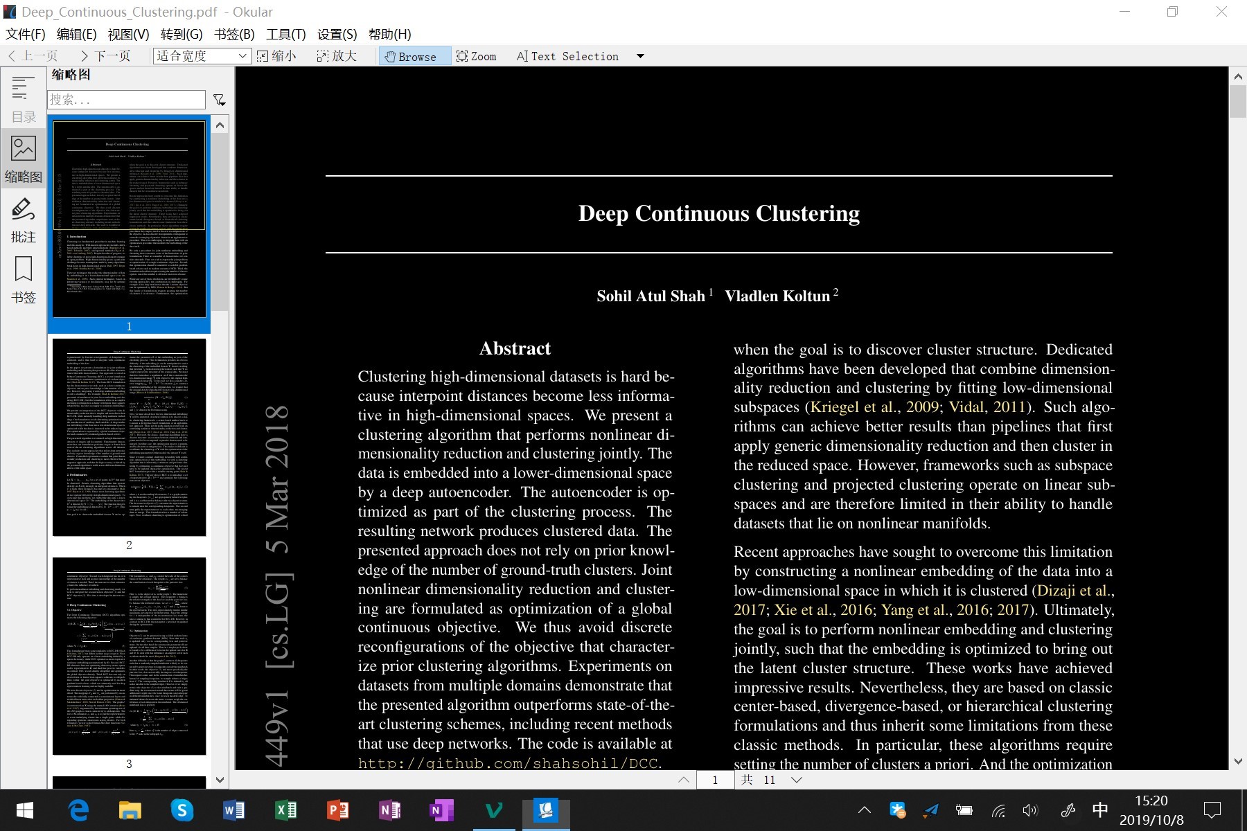This screenshot has height=831, width=1247.
Task: Open Excel from the taskbar
Action: click(x=286, y=810)
